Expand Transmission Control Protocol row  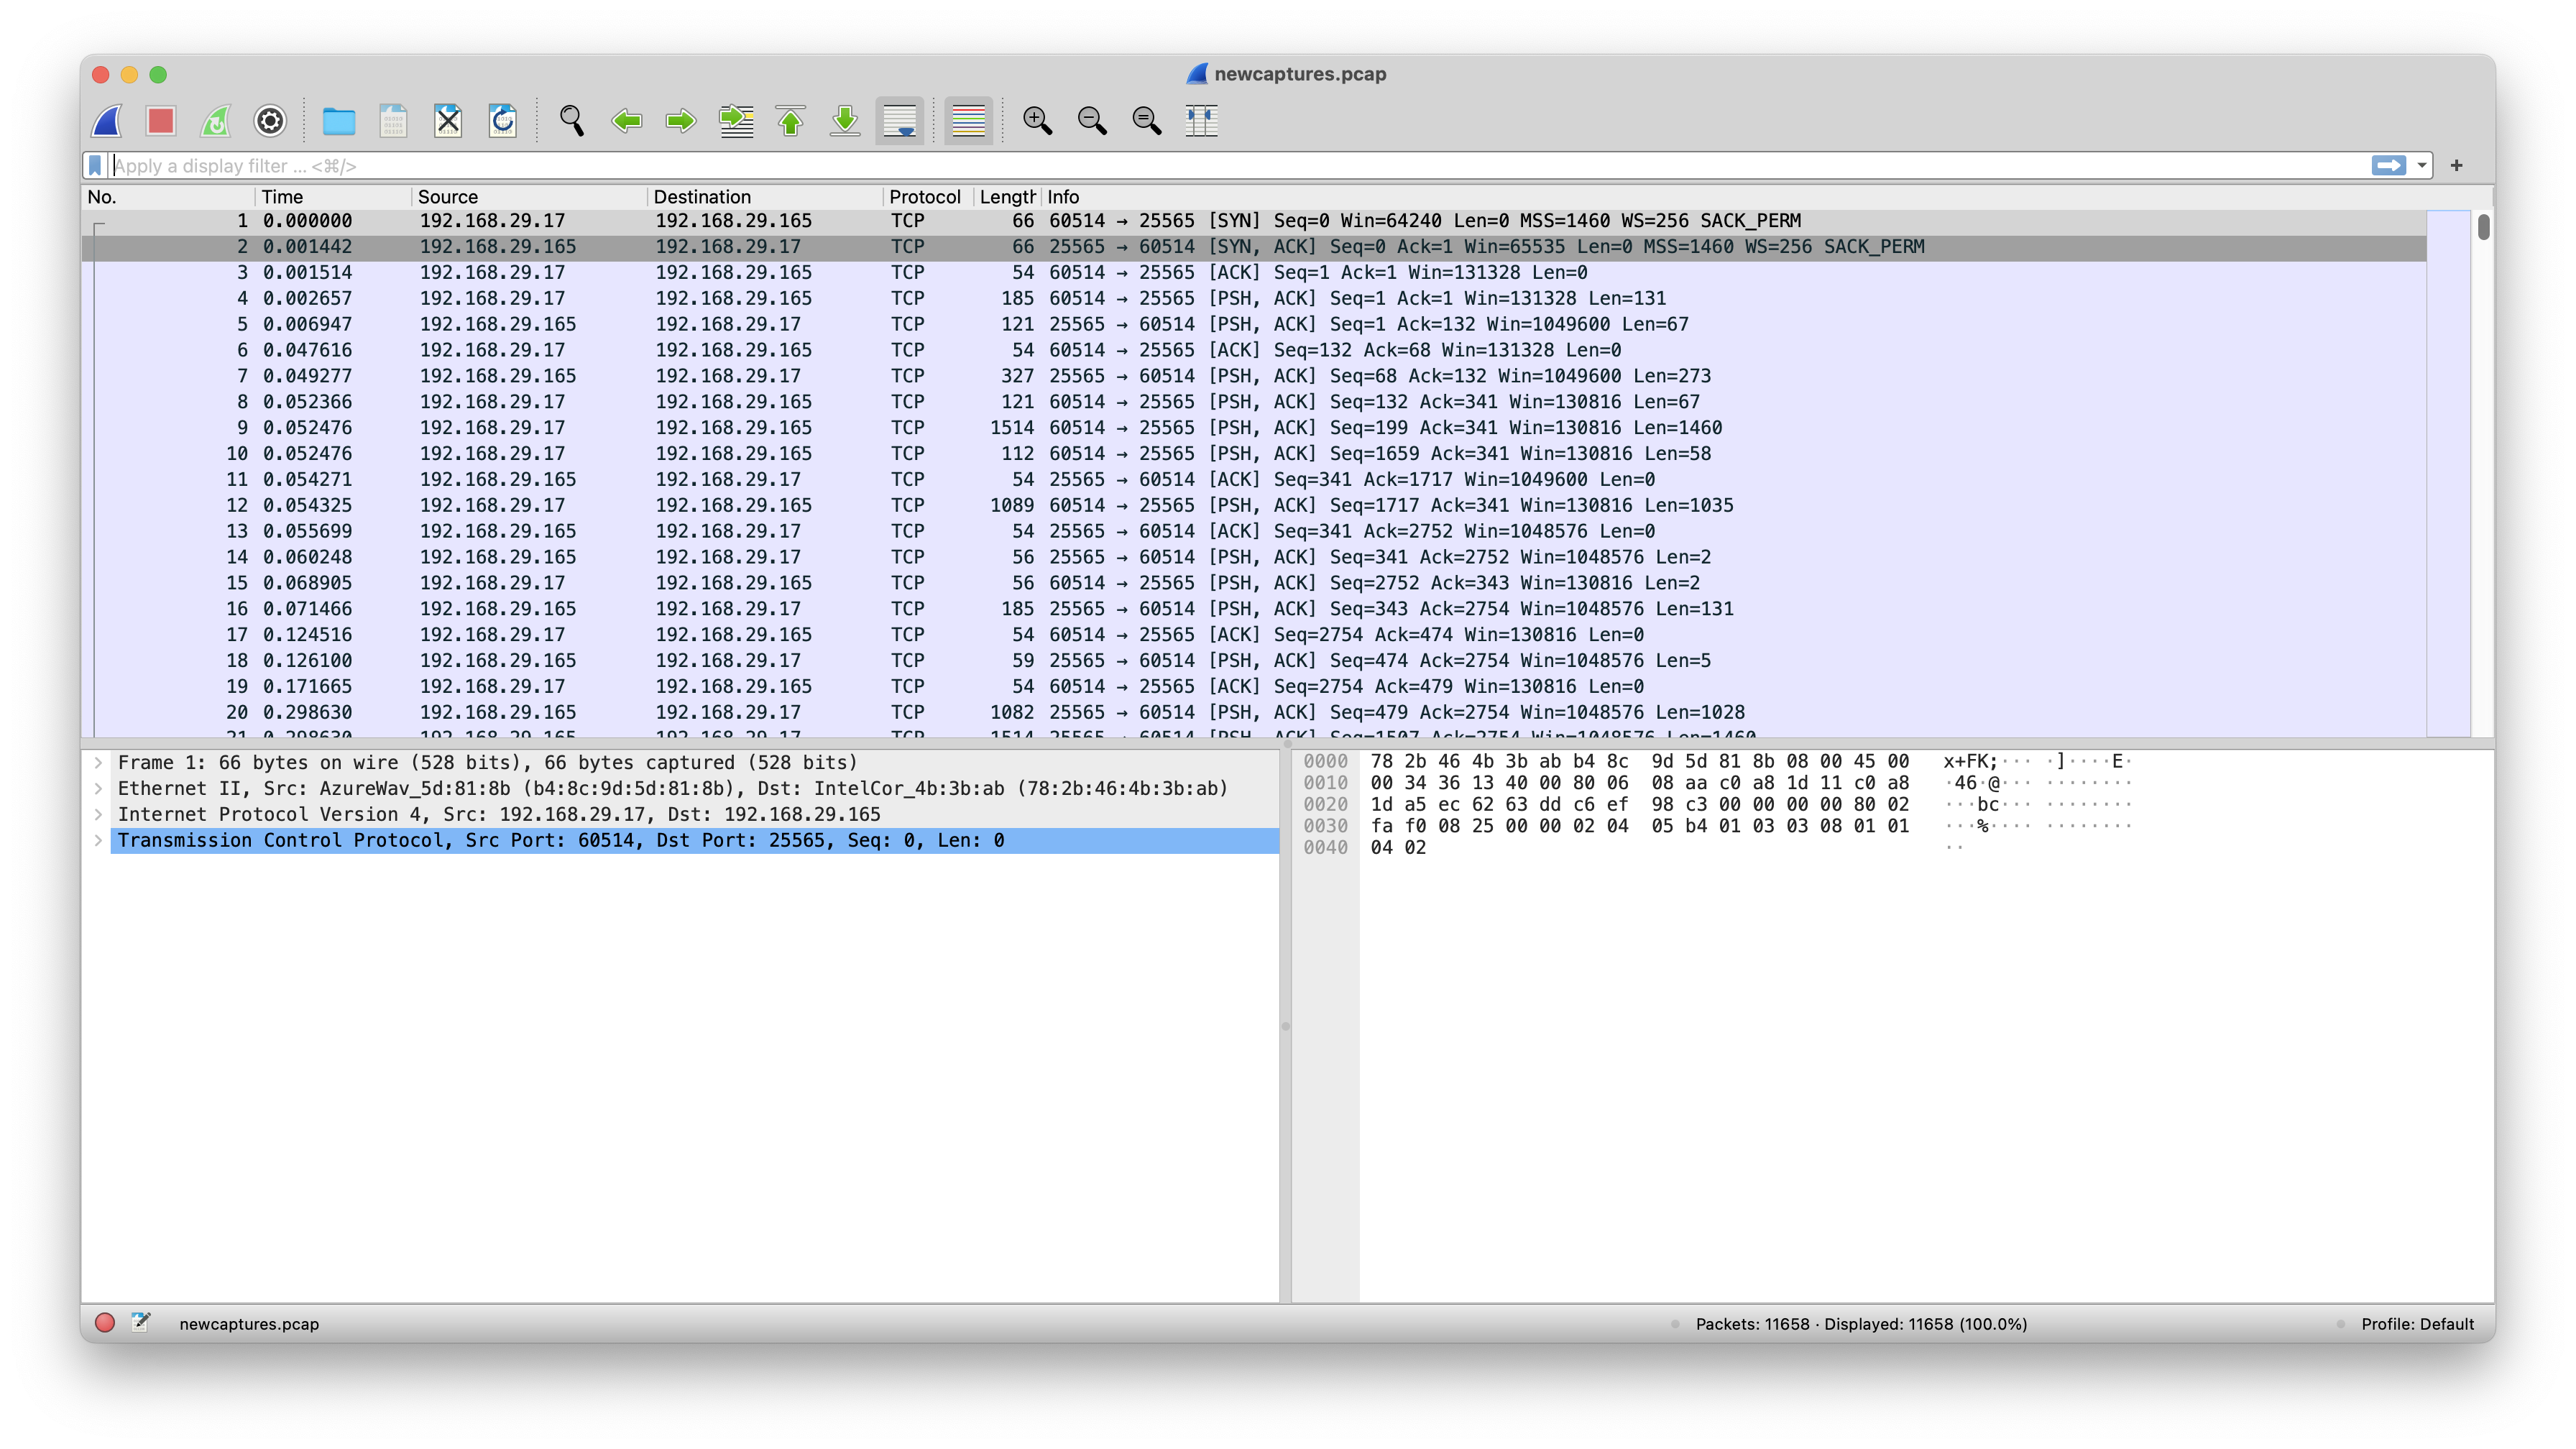click(98, 840)
